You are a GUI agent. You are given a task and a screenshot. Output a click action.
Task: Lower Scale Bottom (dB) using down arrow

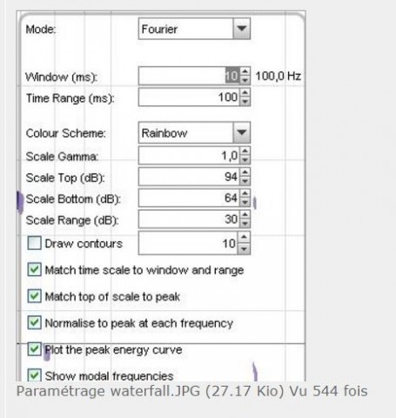[245, 202]
